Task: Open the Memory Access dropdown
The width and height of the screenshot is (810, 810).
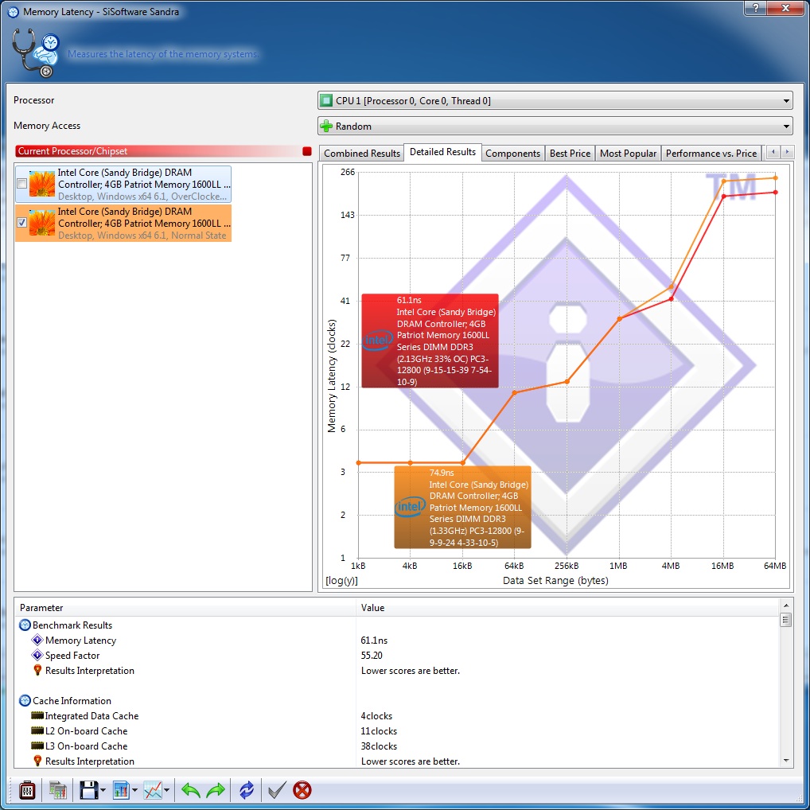Action: click(786, 126)
